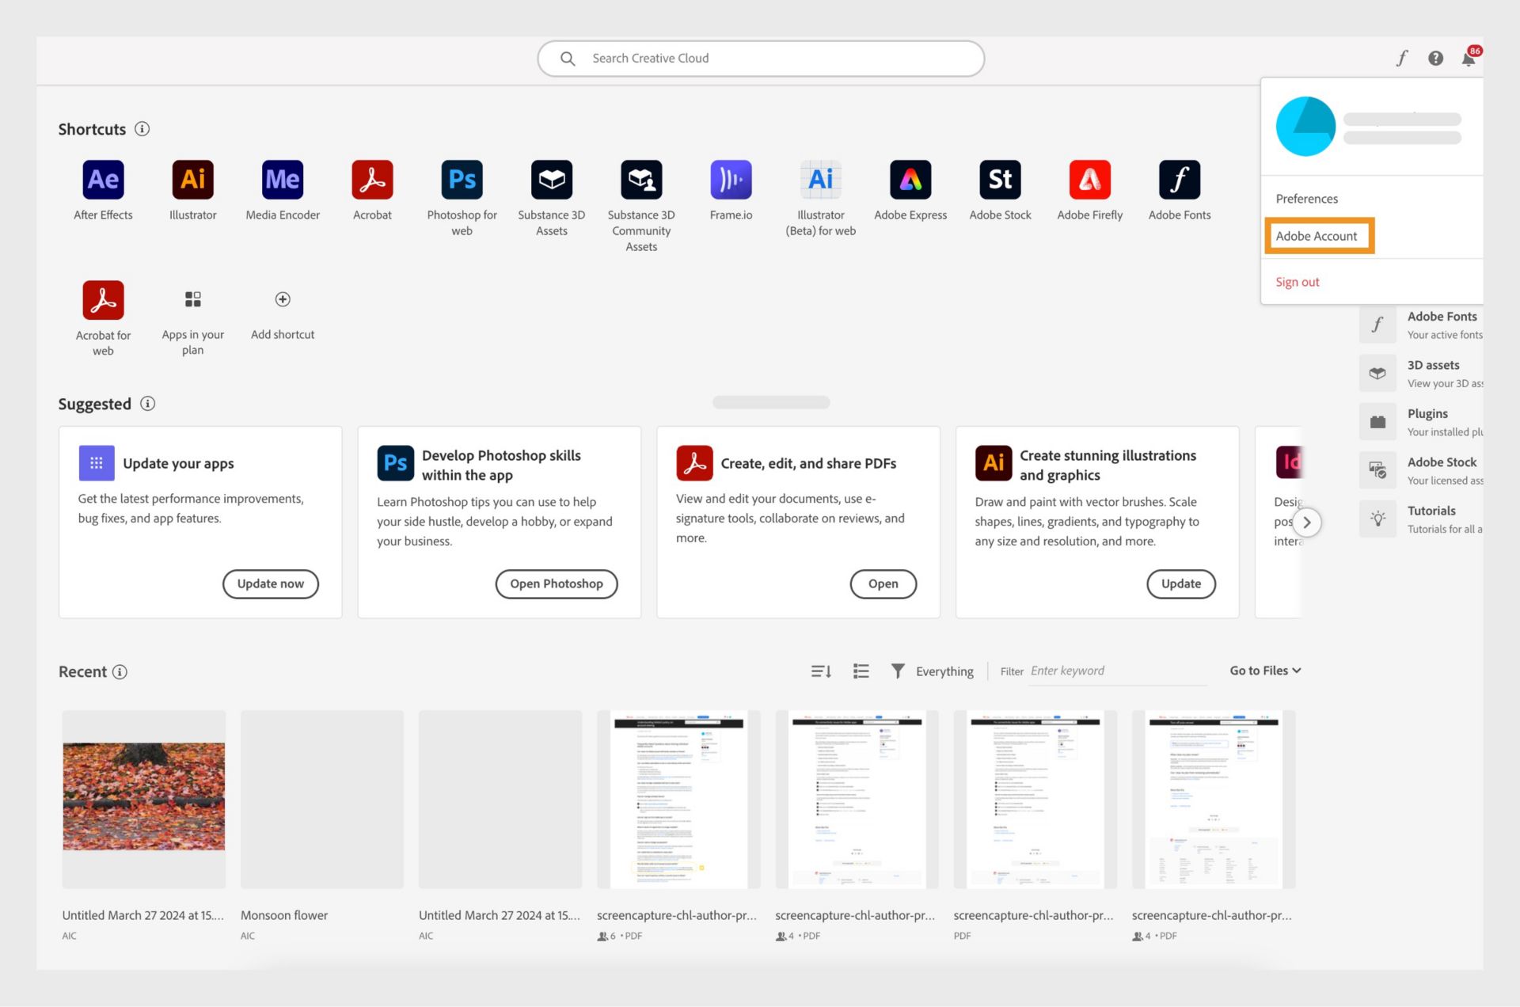
Task: Open Adobe Stock section
Action: (1442, 469)
